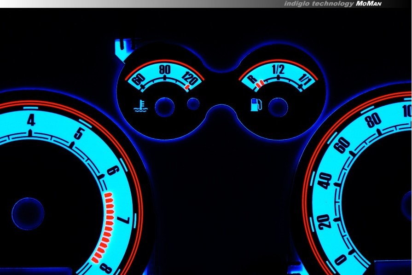Click the red overheat marker near 120

pos(187,87)
